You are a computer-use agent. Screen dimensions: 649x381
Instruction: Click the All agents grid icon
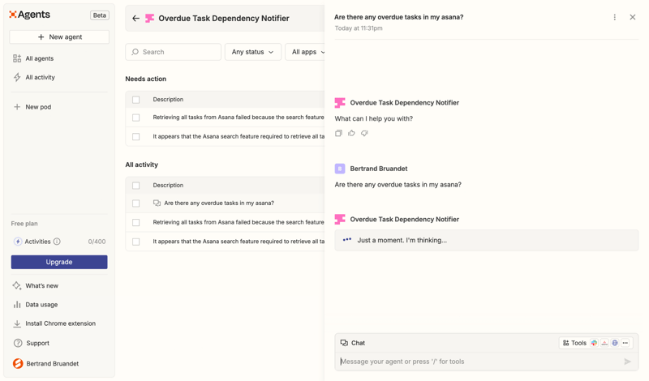(17, 58)
